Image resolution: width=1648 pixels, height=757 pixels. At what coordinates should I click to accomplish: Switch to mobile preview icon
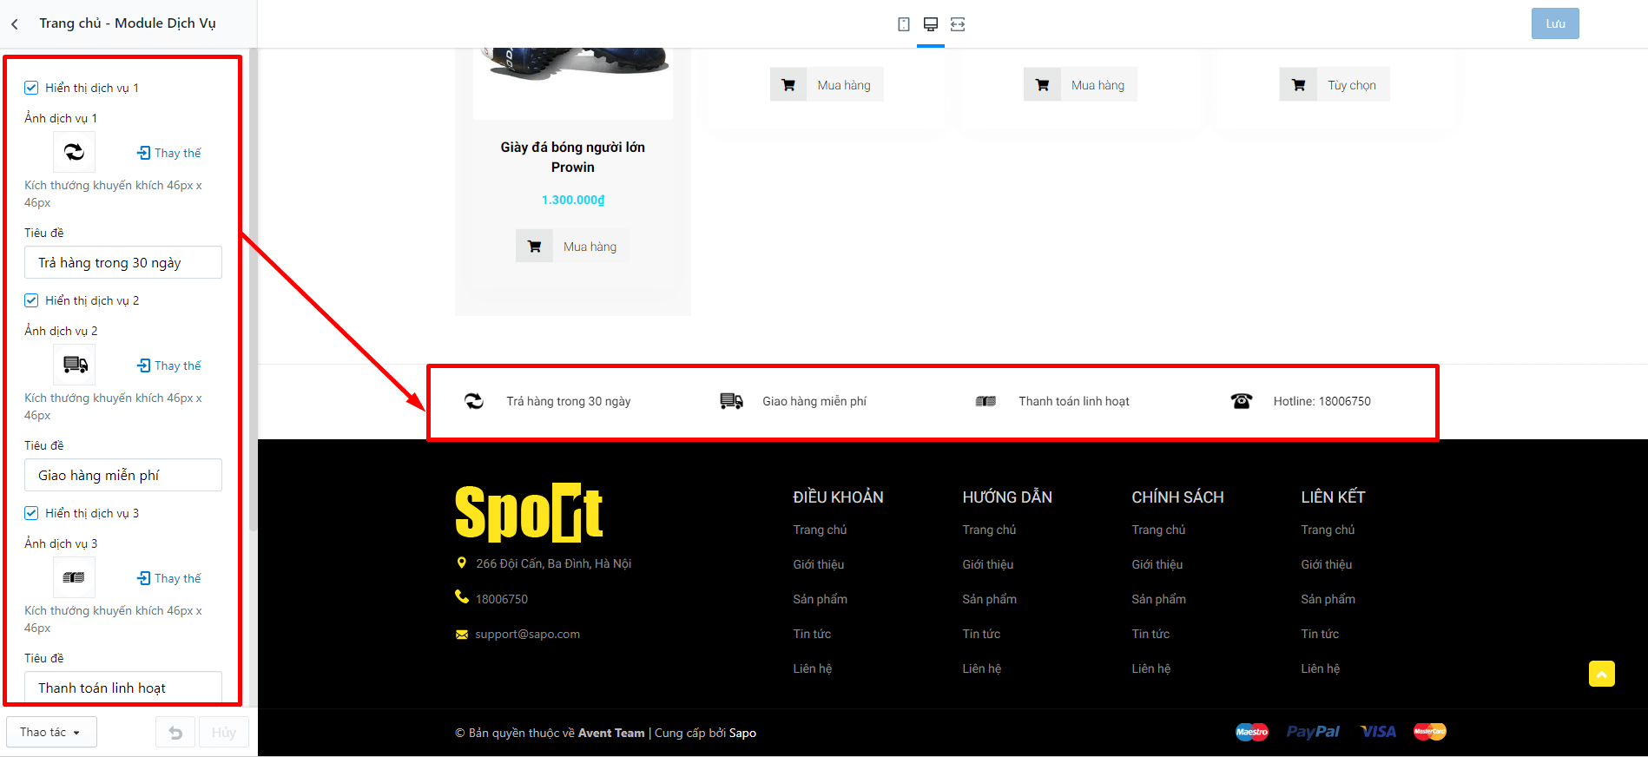coord(904,24)
